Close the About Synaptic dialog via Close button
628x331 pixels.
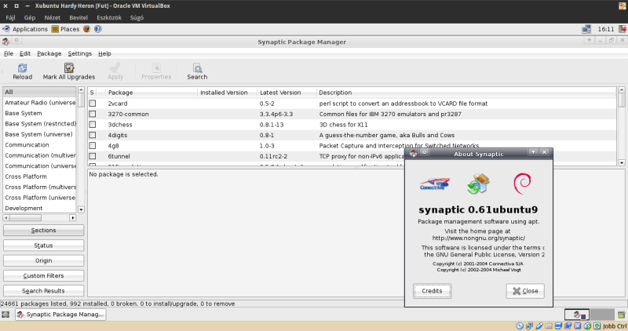(x=525, y=291)
